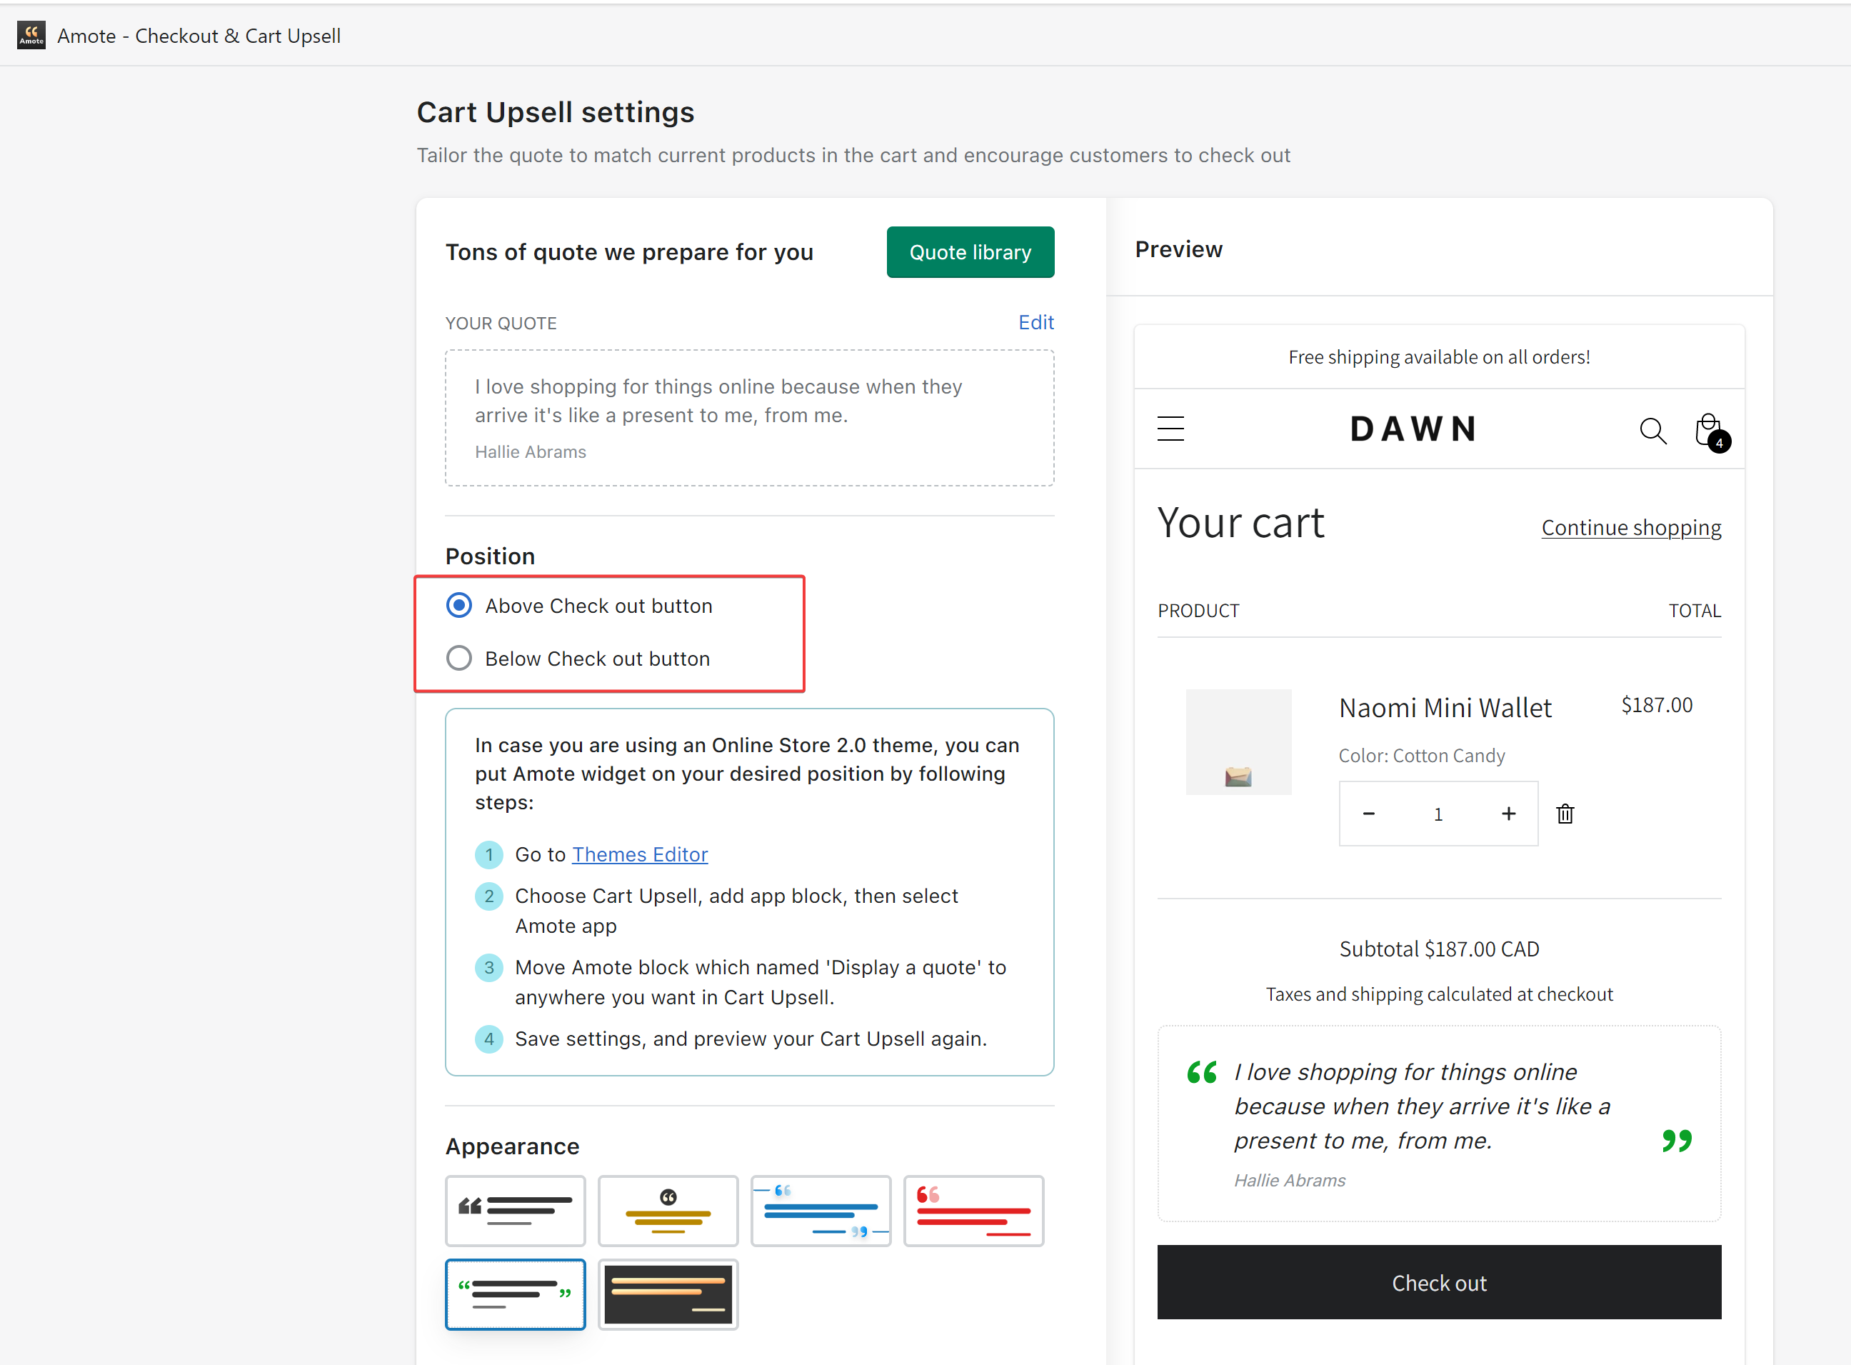The height and width of the screenshot is (1365, 1851).
Task: Choose the gold centered quote style
Action: tap(668, 1211)
